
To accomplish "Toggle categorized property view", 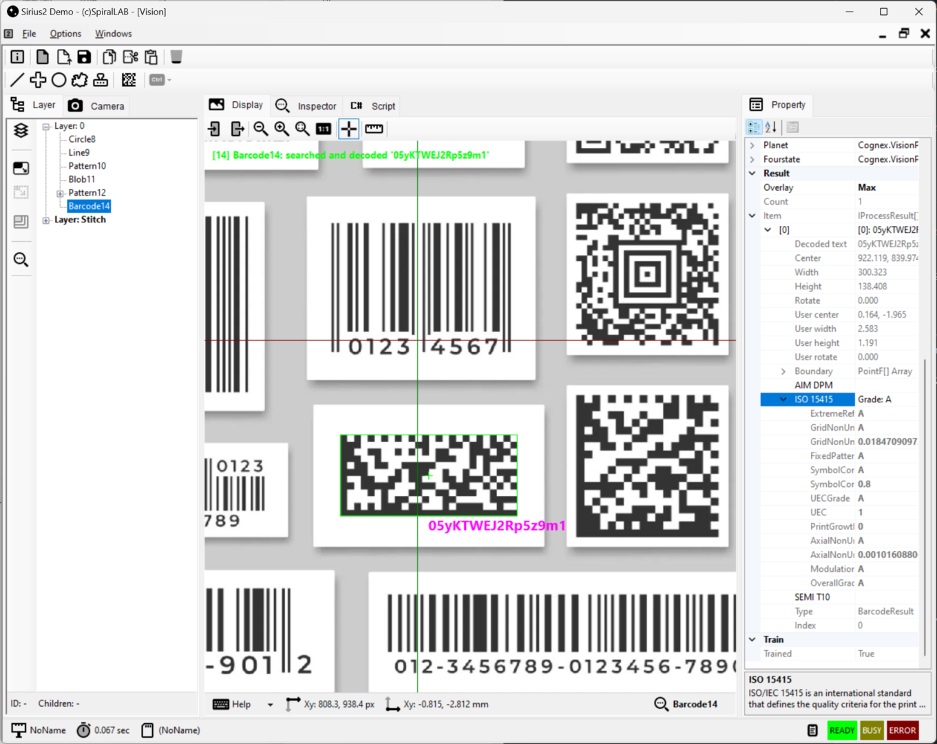I will point(754,127).
